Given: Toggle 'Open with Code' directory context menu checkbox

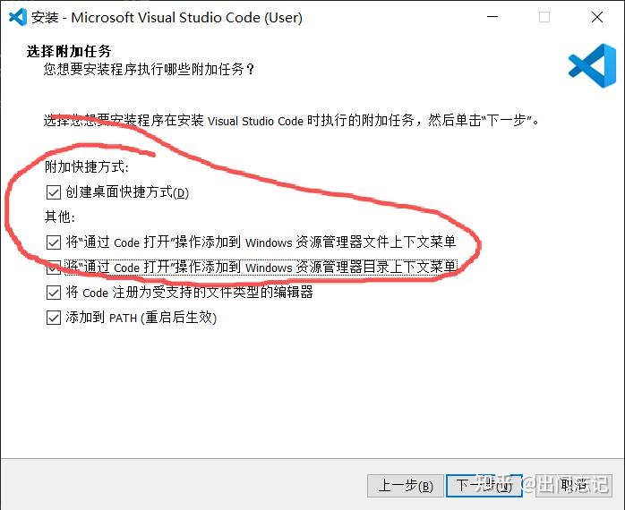Looking at the screenshot, I should click(54, 268).
